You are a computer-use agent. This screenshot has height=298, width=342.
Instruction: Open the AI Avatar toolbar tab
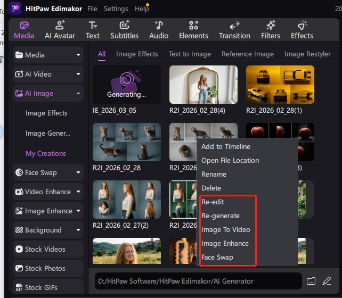(60, 30)
